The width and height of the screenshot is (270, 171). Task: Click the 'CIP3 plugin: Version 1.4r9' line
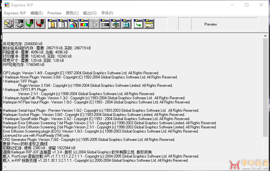coord(81,73)
